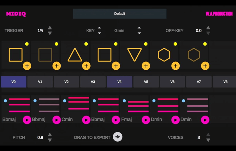Click the plus button under the first square
Image resolution: width=236 pixels, height=151 pixels.
click(x=27, y=66)
